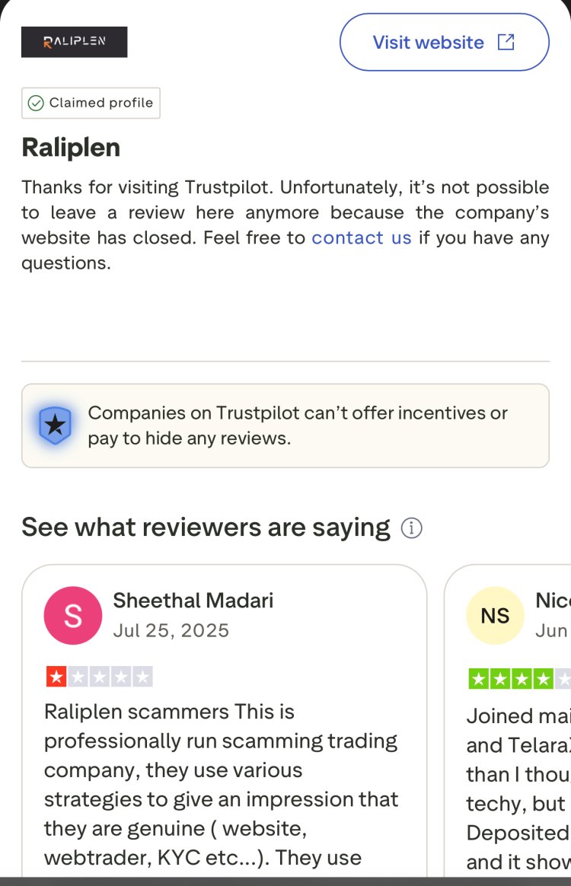This screenshot has width=571, height=886.
Task: Open Sheethal Madari's review card
Action: pyautogui.click(x=225, y=723)
